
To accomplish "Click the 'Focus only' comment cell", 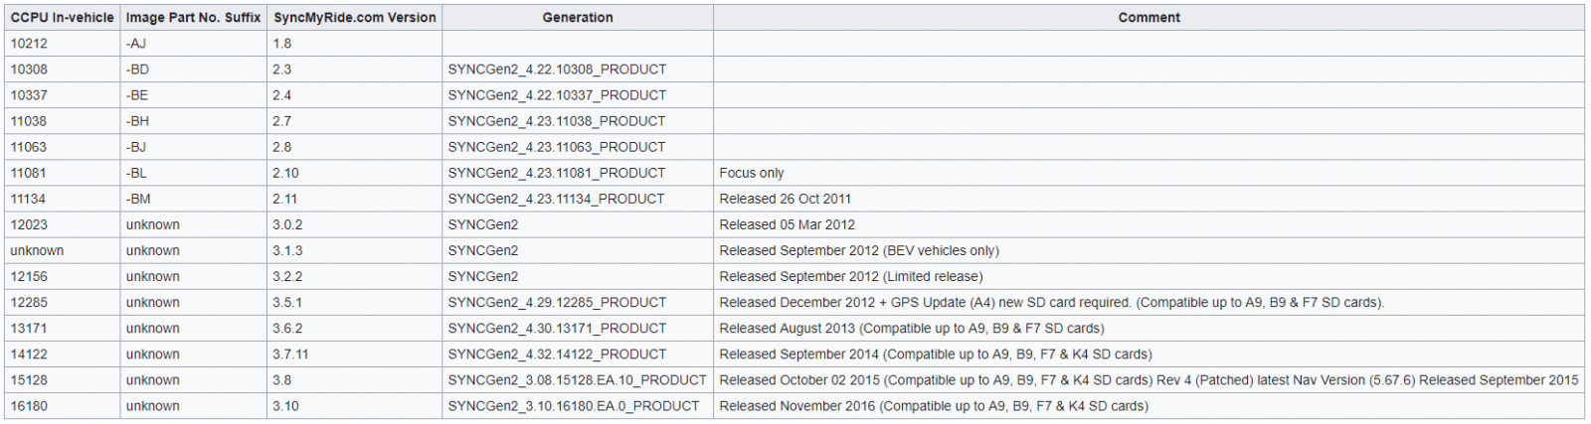I will (1149, 173).
